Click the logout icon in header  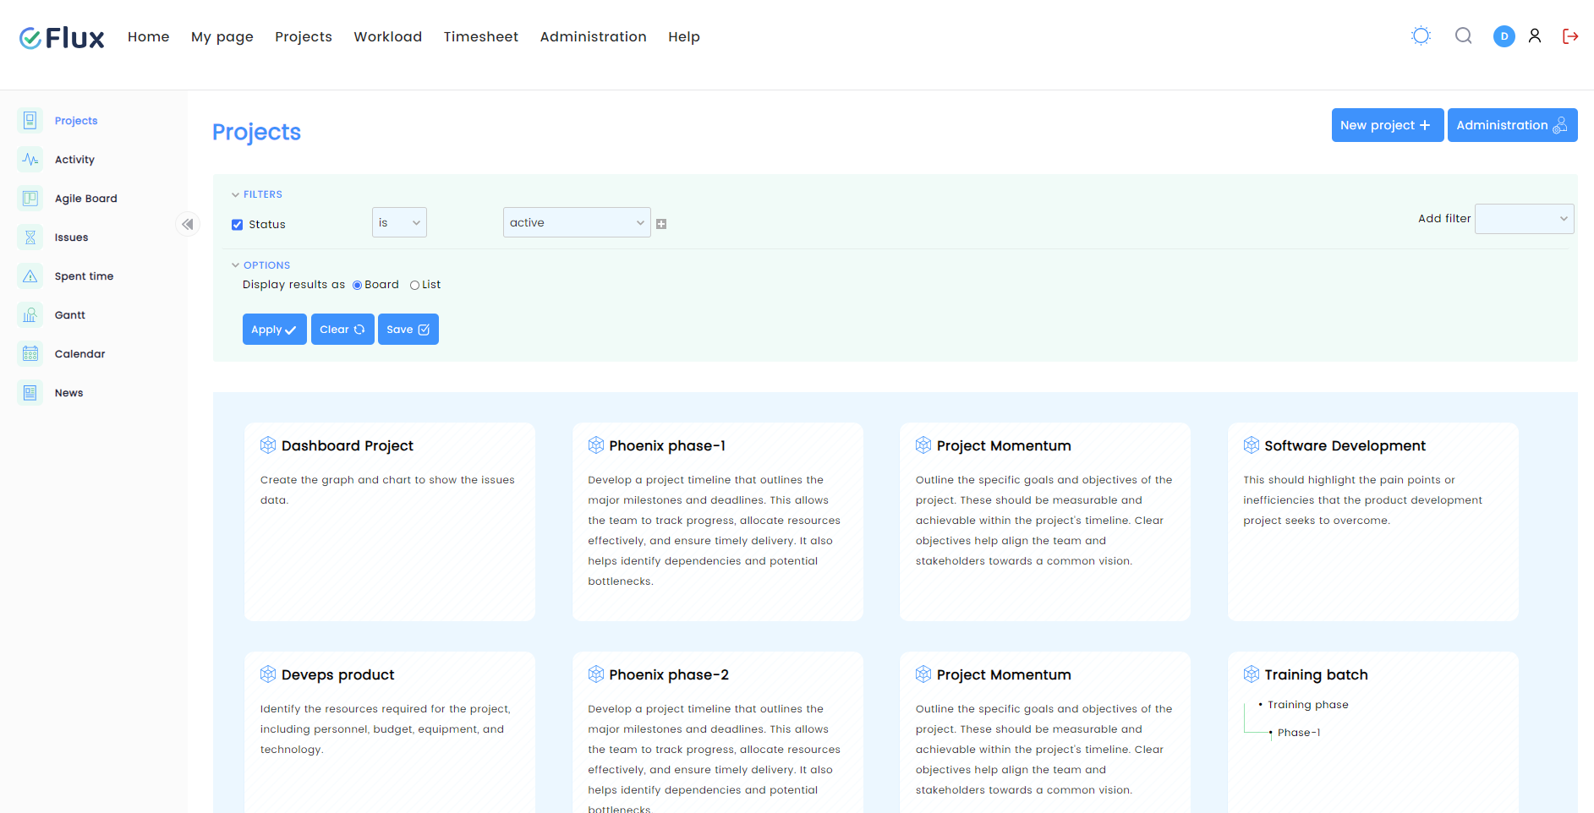(1570, 36)
